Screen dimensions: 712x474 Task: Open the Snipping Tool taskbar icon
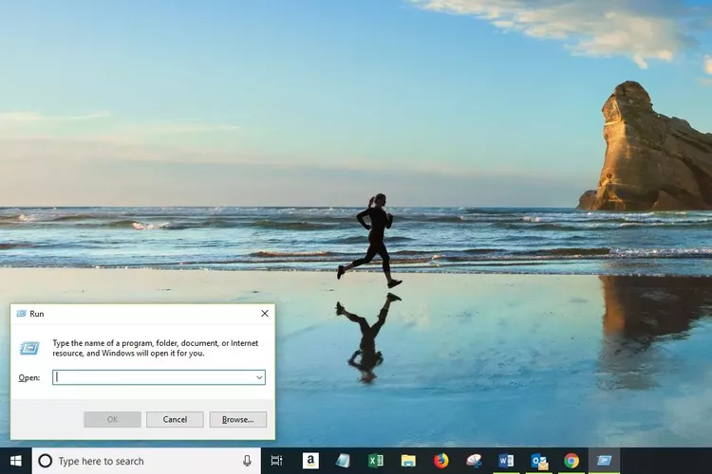(x=474, y=461)
